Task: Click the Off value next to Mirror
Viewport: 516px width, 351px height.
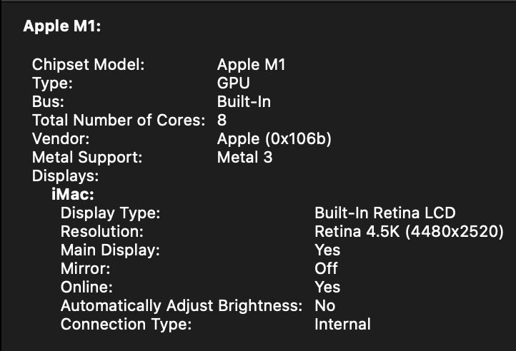Action: (x=326, y=269)
